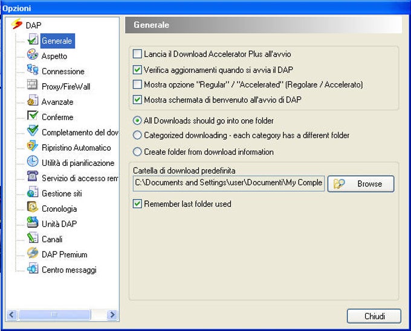This screenshot has height=331, width=411.
Task: Click the tree scrollbar left arrow
Action: coord(12,314)
